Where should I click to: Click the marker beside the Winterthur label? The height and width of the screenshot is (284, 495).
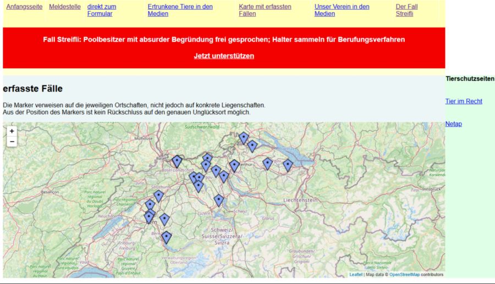click(234, 166)
